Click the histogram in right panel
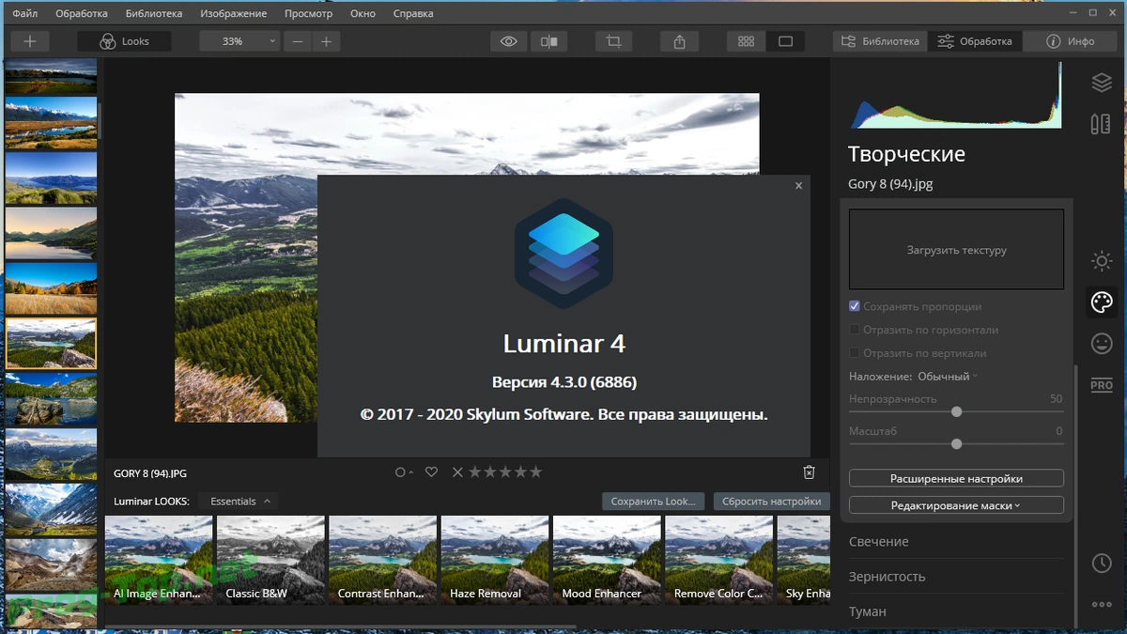The width and height of the screenshot is (1127, 634). (956, 95)
